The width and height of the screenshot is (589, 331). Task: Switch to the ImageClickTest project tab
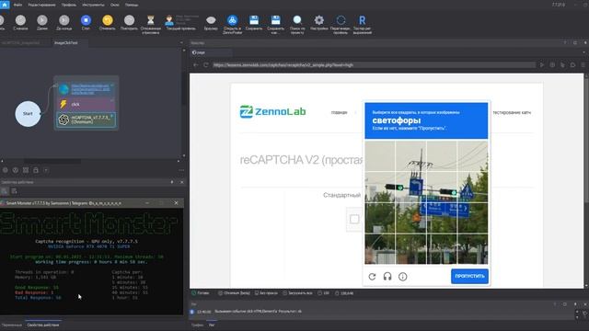pos(66,43)
